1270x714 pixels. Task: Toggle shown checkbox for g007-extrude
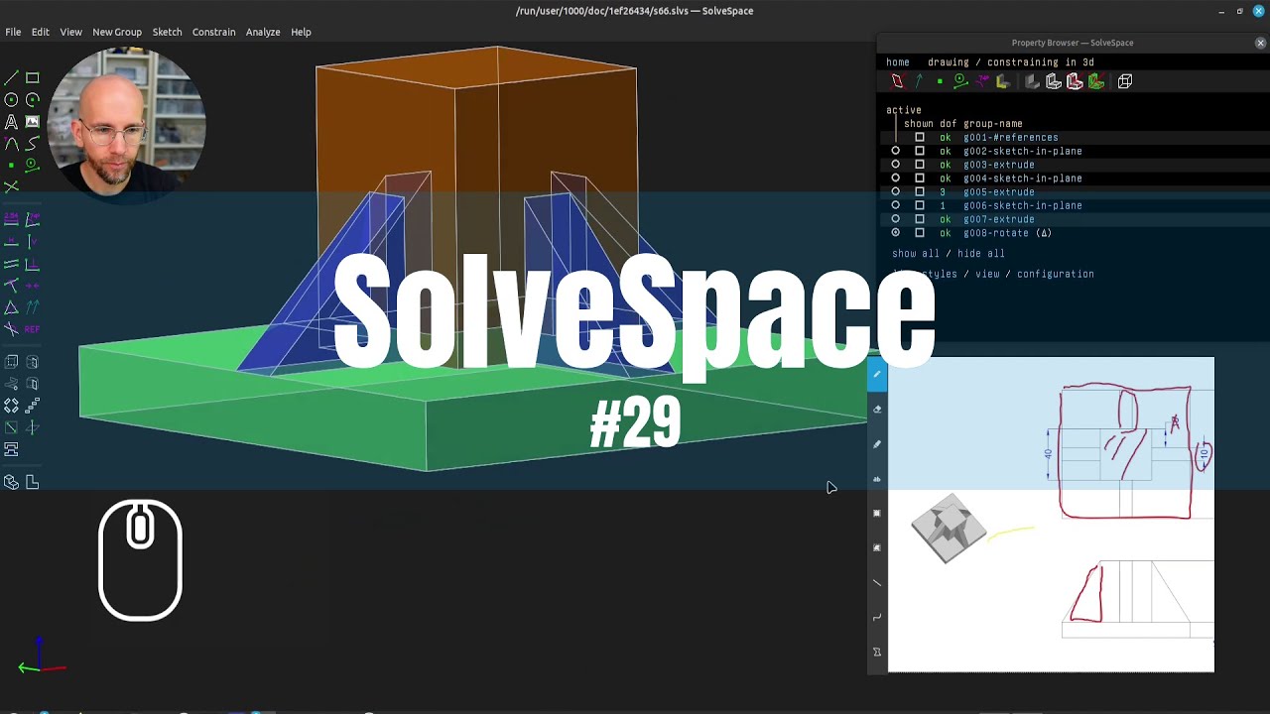920,219
